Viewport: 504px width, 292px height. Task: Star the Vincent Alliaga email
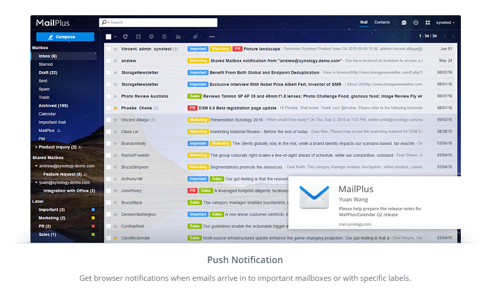click(x=116, y=120)
